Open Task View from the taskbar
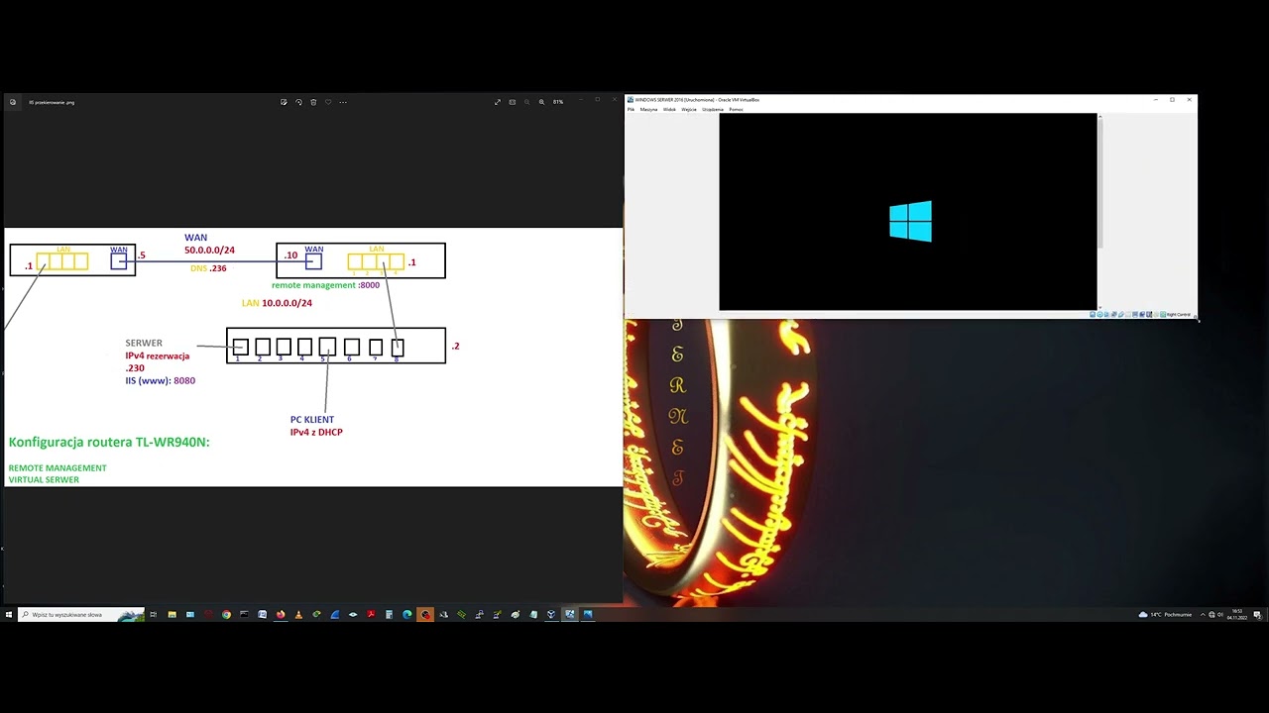 153,614
